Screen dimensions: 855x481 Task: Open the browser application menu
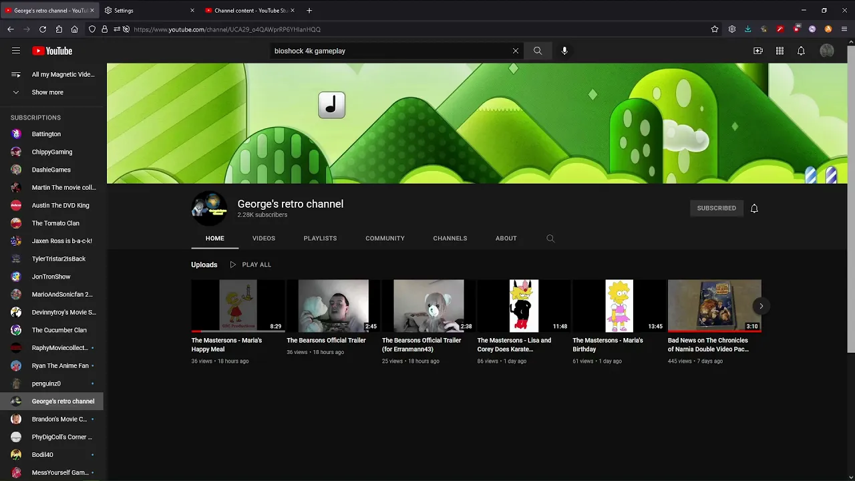click(844, 29)
